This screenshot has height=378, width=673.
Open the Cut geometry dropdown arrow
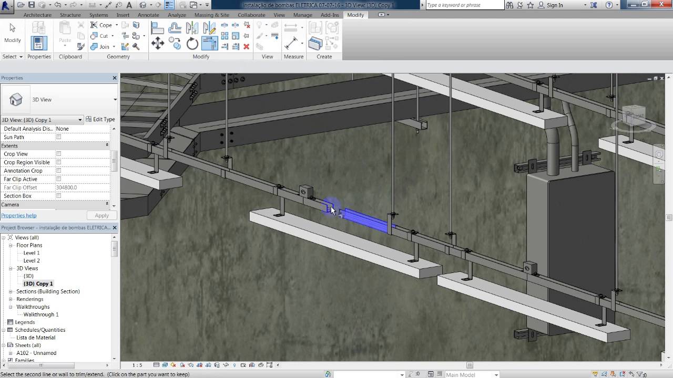coord(112,36)
